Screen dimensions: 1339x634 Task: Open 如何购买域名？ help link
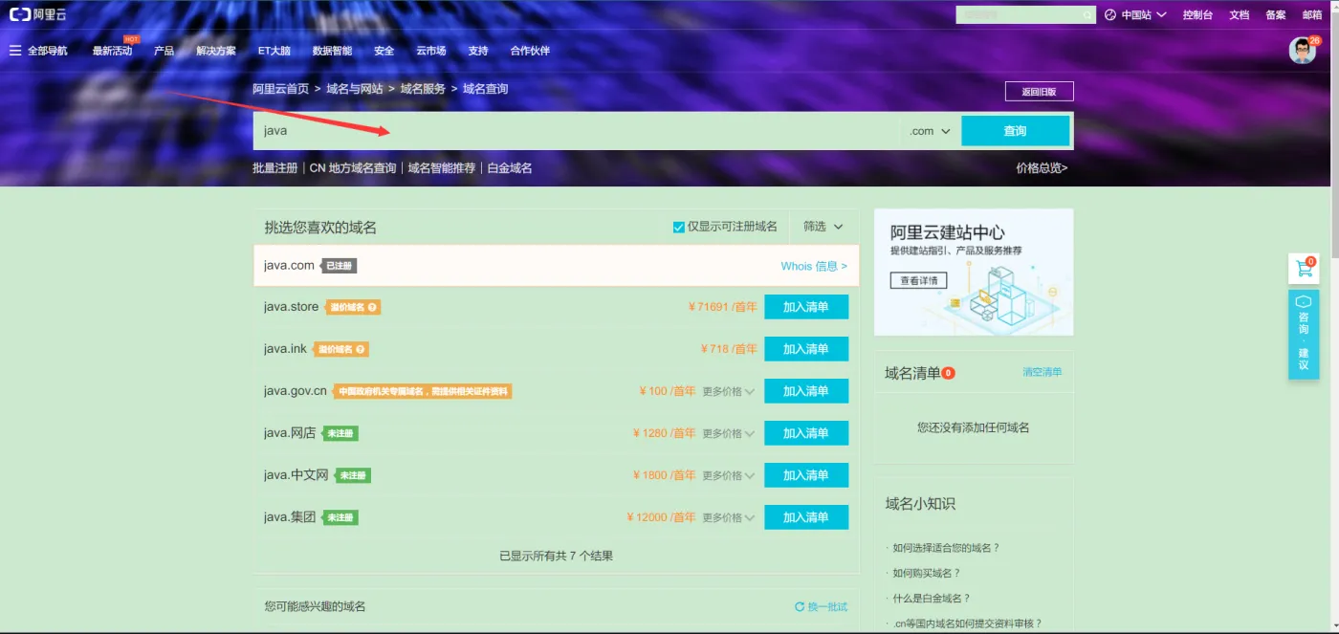point(927,573)
